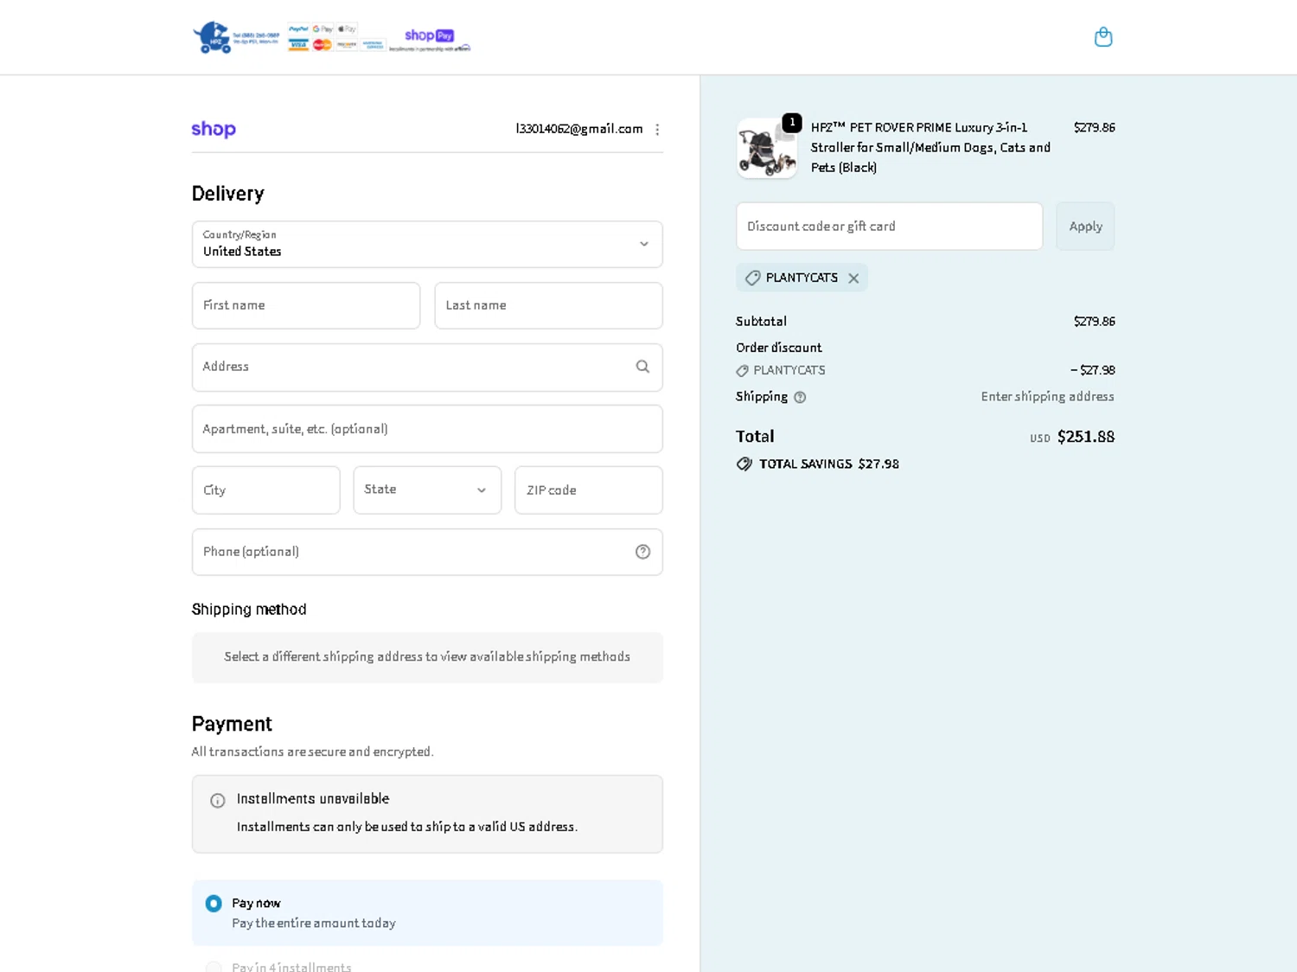Click the Discount code or gift card field
1297x972 pixels.
tap(889, 227)
